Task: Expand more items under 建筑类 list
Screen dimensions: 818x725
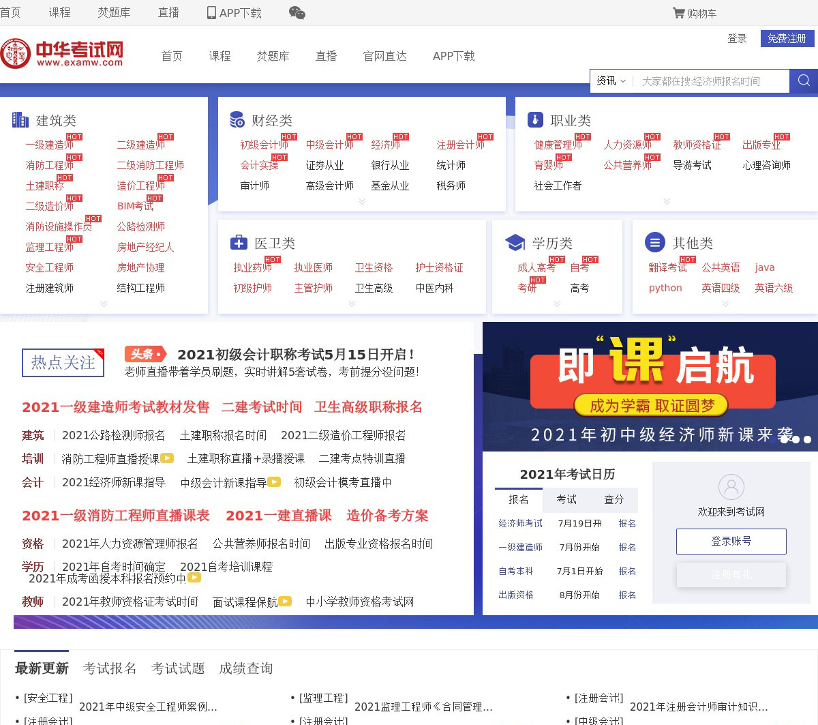Action: (104, 304)
